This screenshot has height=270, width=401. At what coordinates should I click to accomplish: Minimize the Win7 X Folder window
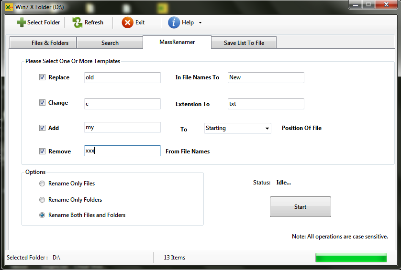tap(355, 4)
